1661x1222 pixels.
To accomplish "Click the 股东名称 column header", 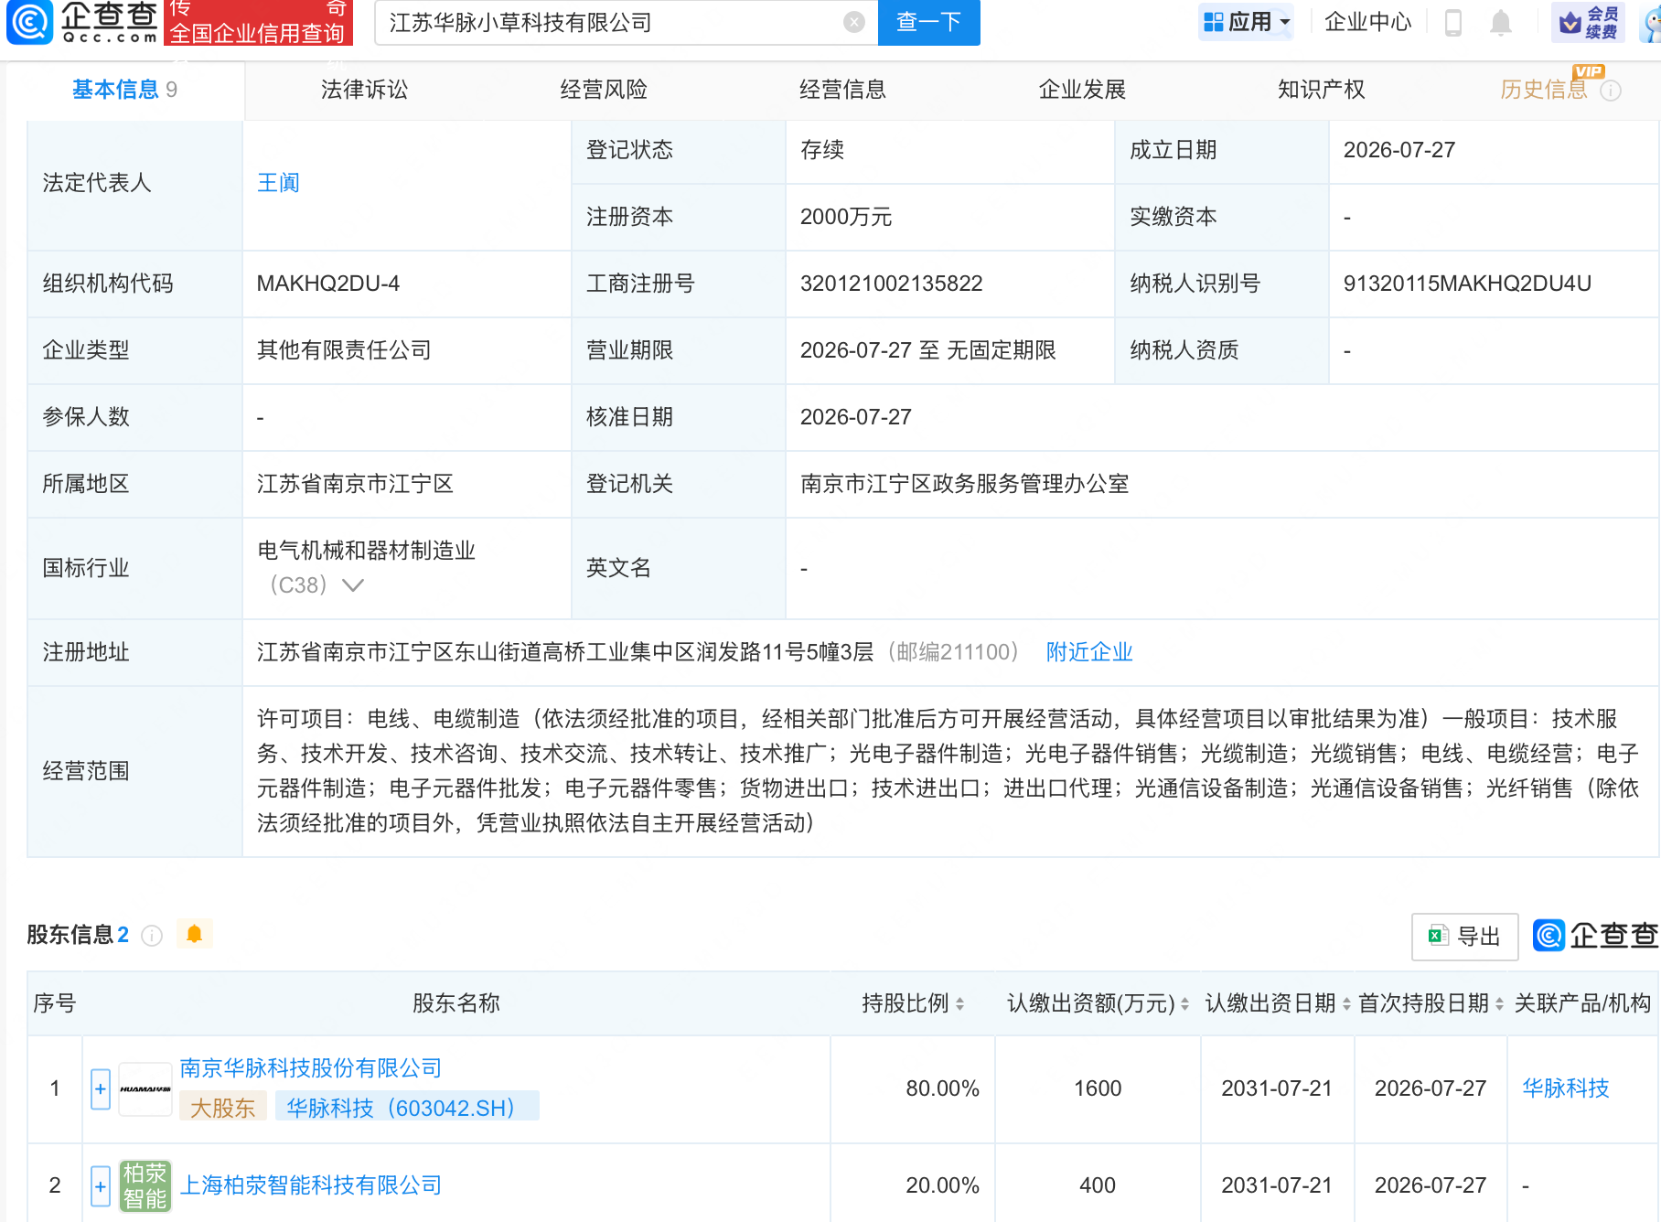I will point(456,1003).
